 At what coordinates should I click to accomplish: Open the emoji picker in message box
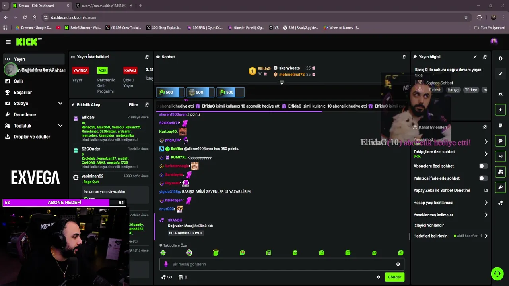[398, 264]
